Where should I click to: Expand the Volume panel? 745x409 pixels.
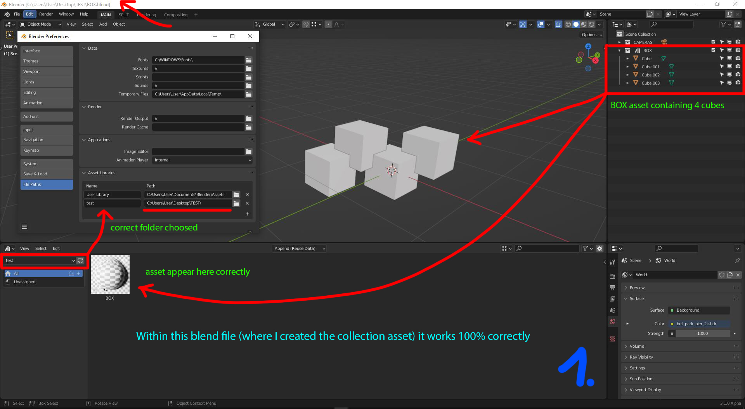click(681, 347)
